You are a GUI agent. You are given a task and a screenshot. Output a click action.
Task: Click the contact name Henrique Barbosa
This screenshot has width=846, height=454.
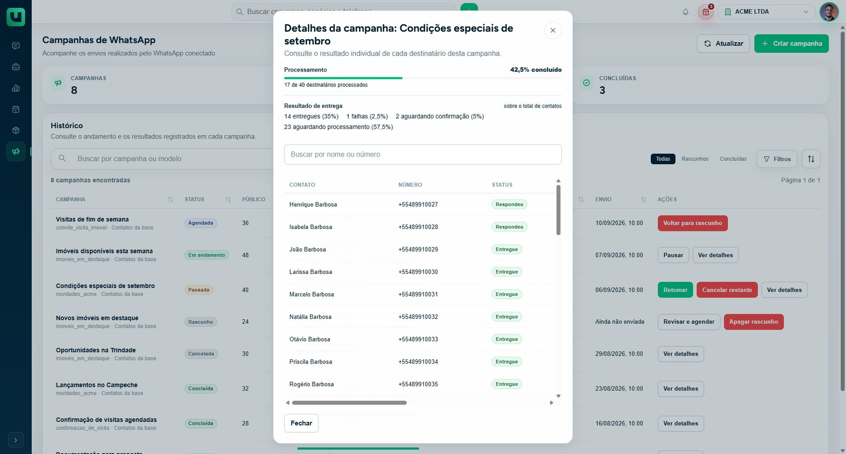coord(313,205)
